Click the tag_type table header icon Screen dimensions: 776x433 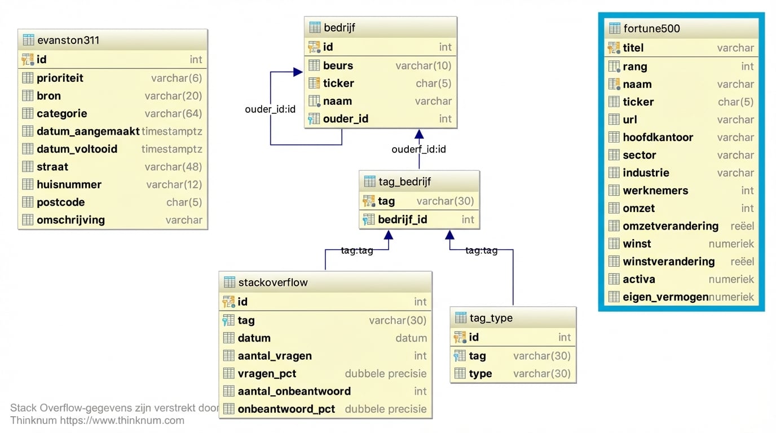coord(461,318)
